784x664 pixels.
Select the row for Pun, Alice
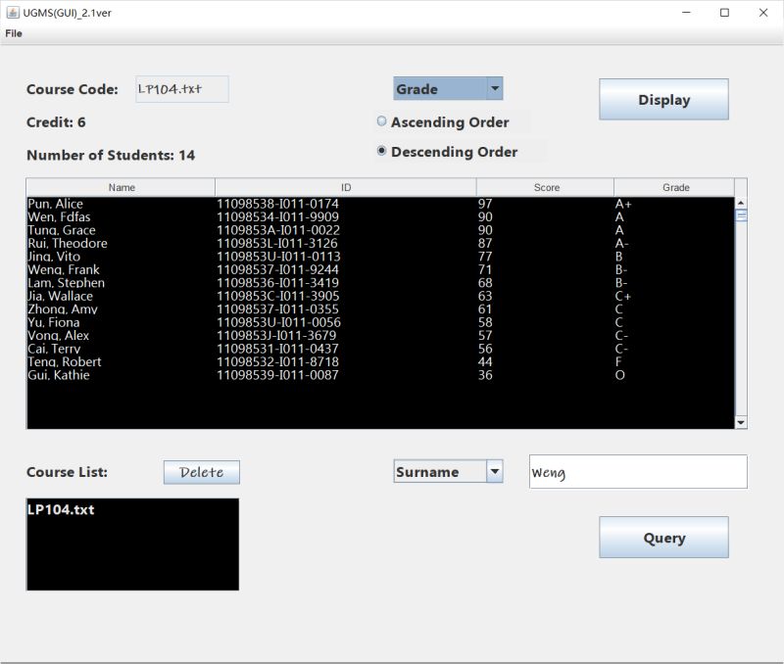point(380,204)
